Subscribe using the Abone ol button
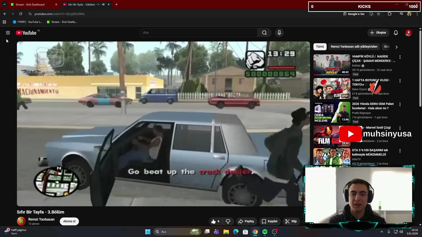Image resolution: width=422 pixels, height=237 pixels. coord(69,221)
